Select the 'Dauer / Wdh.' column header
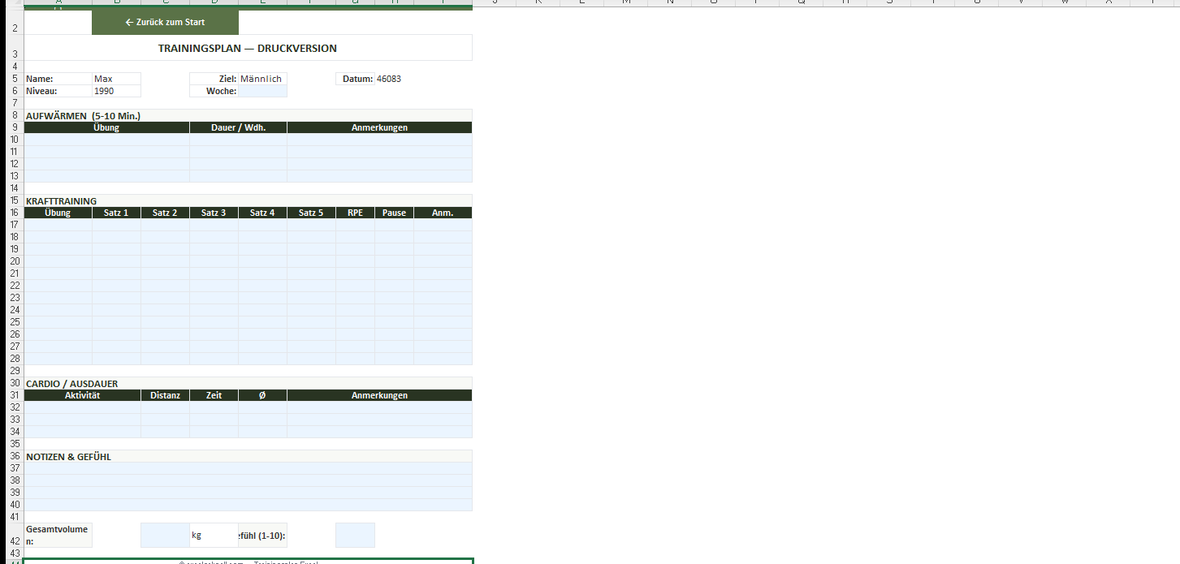1180x564 pixels. tap(238, 127)
